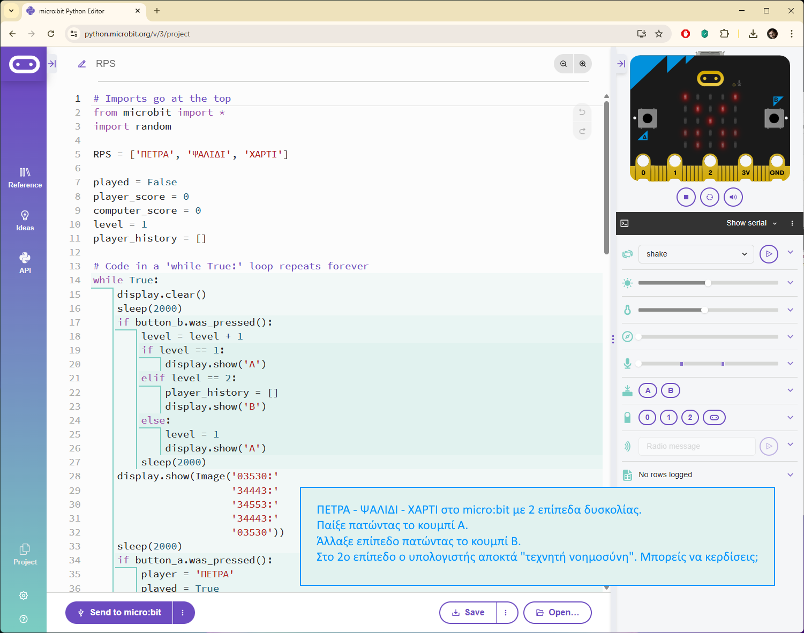Click the settings gear icon in sidebar

pos(24,596)
